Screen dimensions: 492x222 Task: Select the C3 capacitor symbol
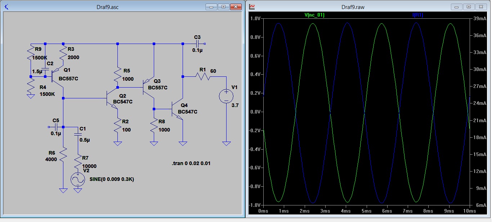coord(197,44)
